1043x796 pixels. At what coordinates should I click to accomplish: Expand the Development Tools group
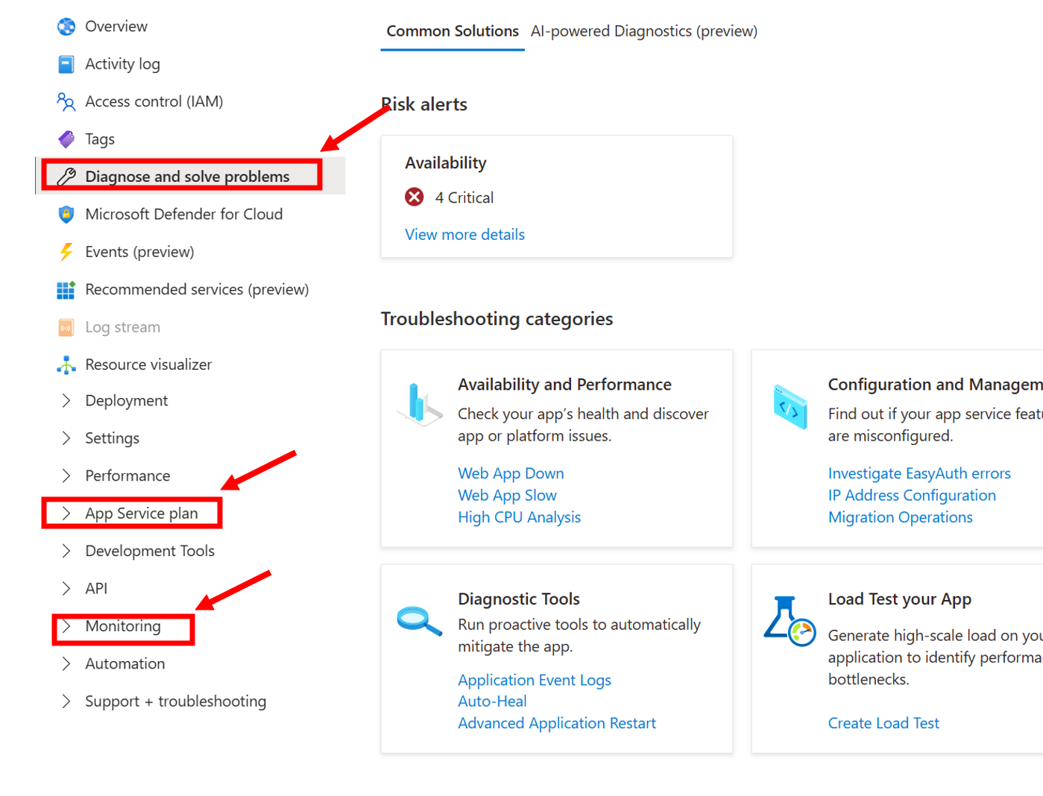66,551
